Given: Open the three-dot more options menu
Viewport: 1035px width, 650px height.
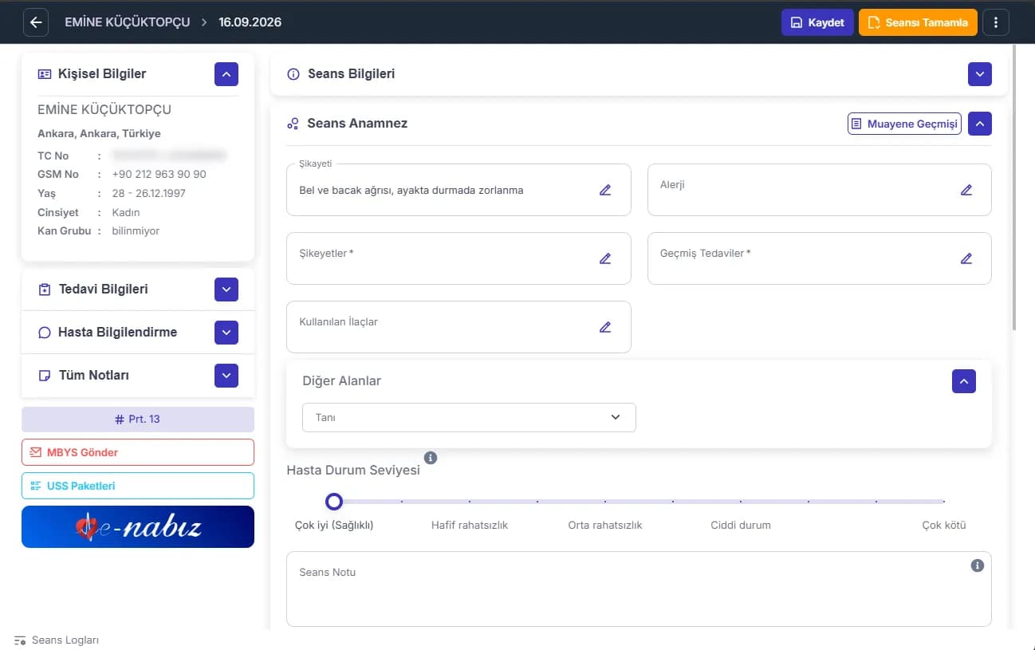Looking at the screenshot, I should tap(996, 22).
